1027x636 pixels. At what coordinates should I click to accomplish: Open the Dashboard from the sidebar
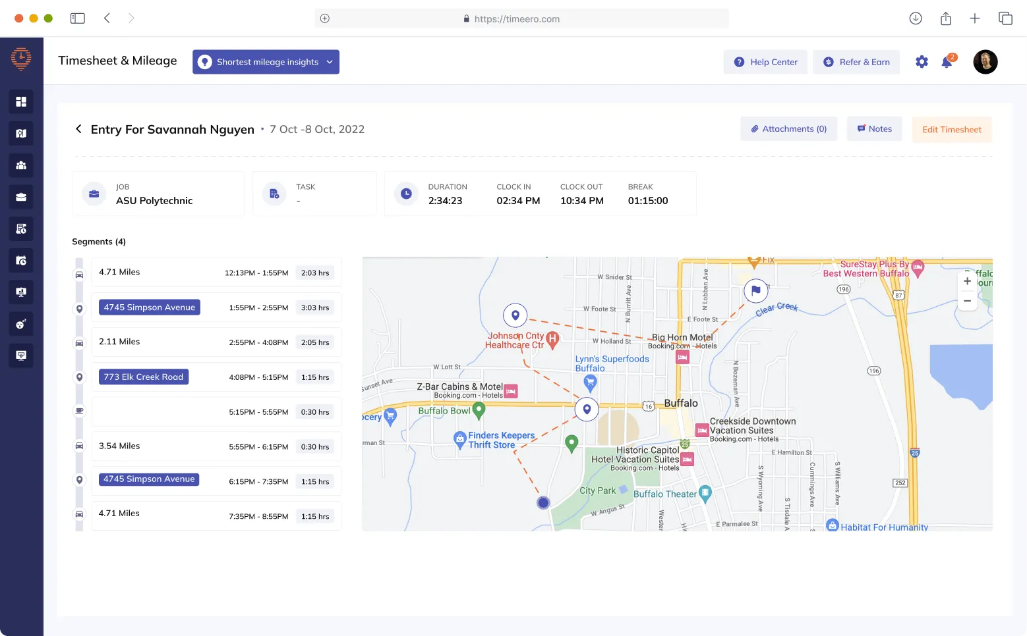[x=21, y=101]
